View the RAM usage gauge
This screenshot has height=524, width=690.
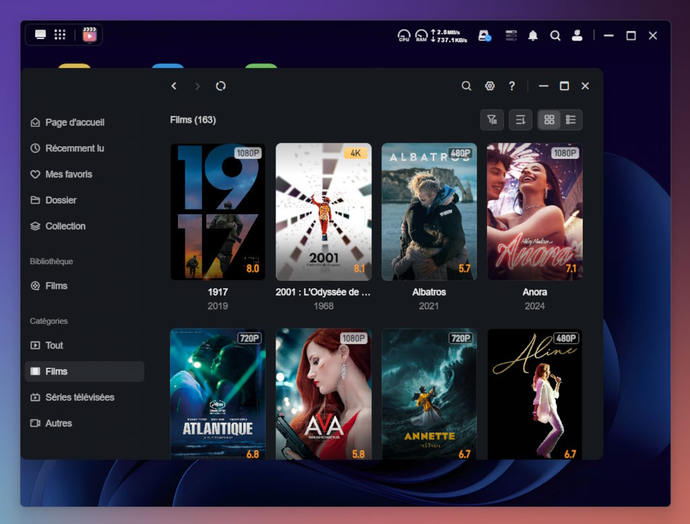pyautogui.click(x=421, y=35)
